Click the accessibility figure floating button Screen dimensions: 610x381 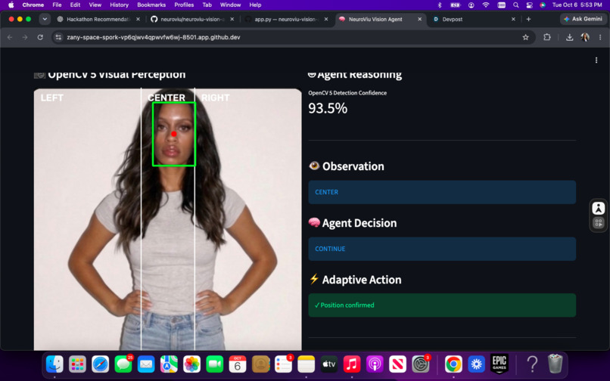599,208
